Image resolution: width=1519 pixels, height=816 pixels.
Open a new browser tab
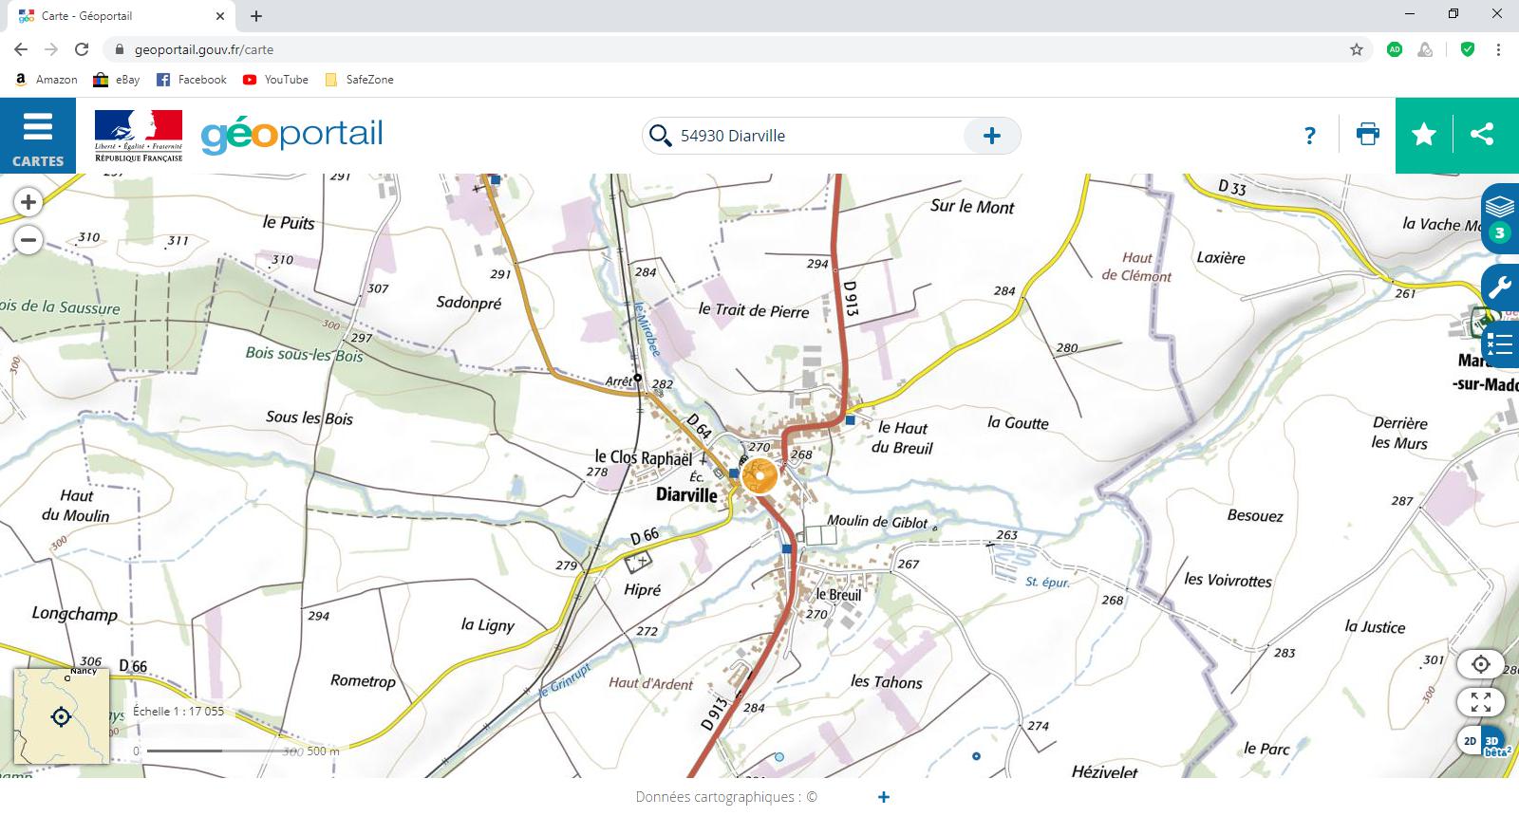256,16
